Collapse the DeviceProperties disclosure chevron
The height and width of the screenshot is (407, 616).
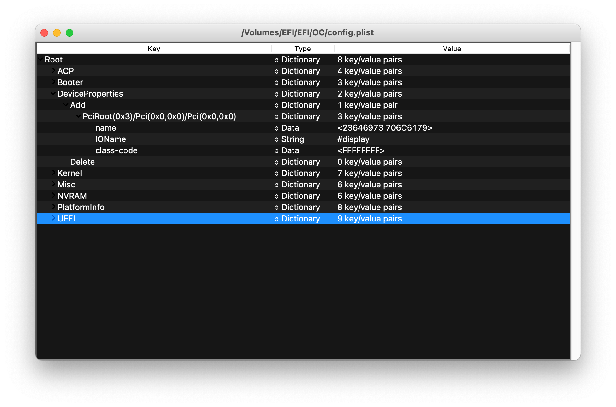point(53,93)
